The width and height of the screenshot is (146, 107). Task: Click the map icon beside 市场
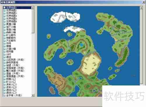[4, 43]
